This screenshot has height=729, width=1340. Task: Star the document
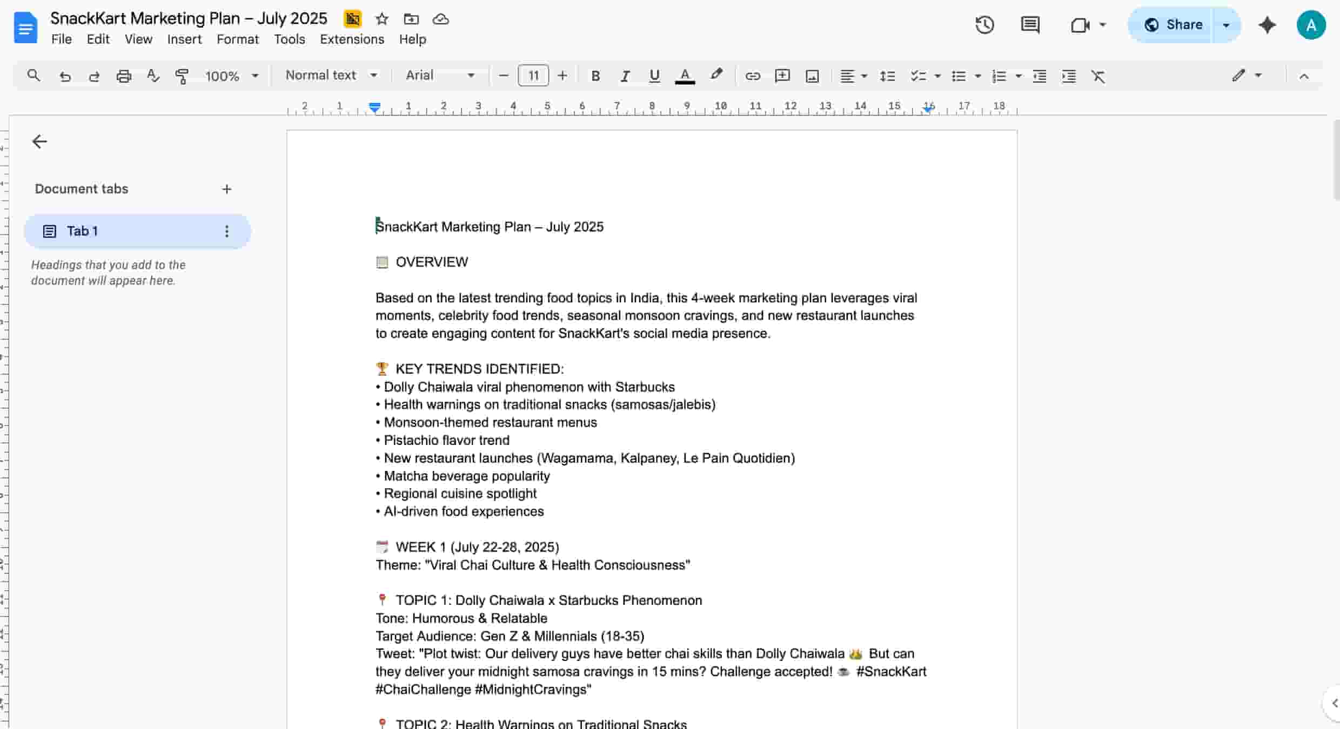pyautogui.click(x=382, y=19)
